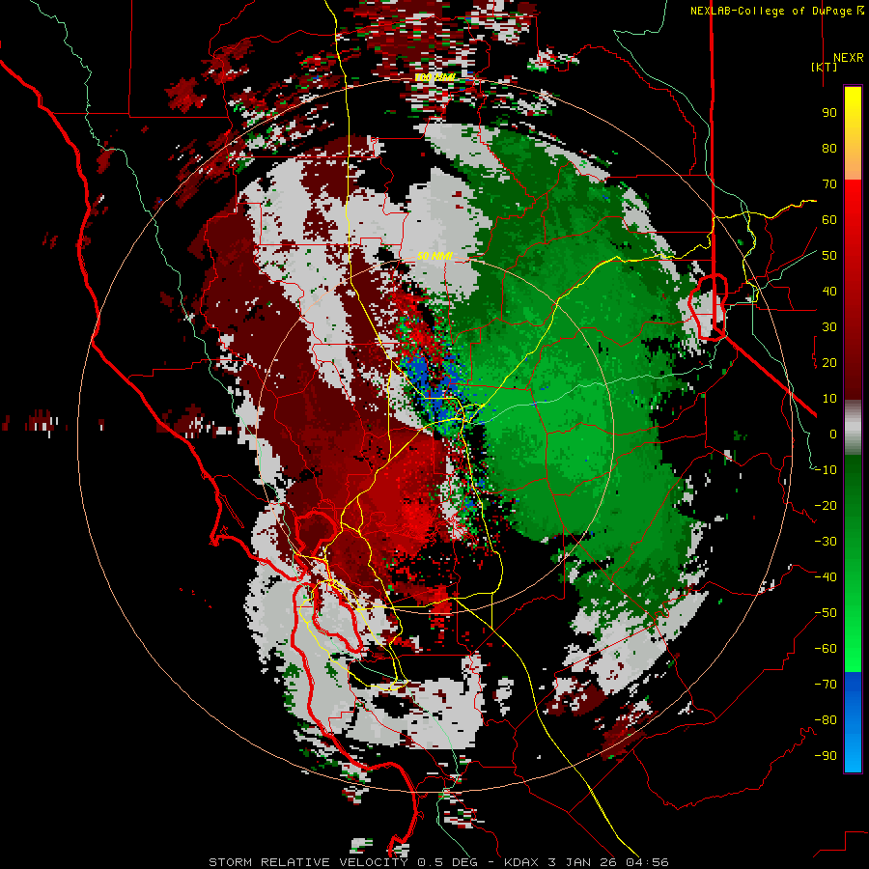Viewport: 869px width, 869px height.
Task: Click the -40 value on the velocity scale
Action: click(826, 577)
